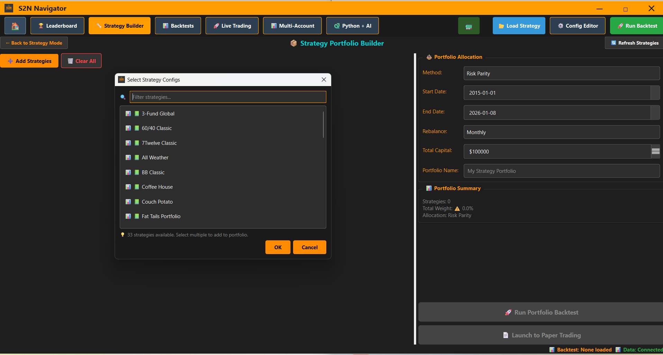Switch to Python + AI tab
663x355 pixels.
pyautogui.click(x=353, y=26)
